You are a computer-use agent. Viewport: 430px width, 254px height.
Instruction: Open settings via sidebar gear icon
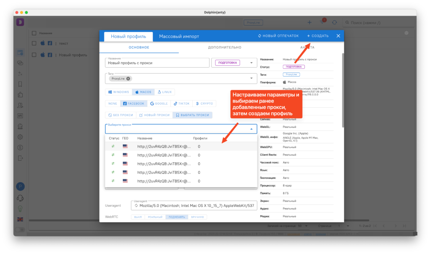20,137
